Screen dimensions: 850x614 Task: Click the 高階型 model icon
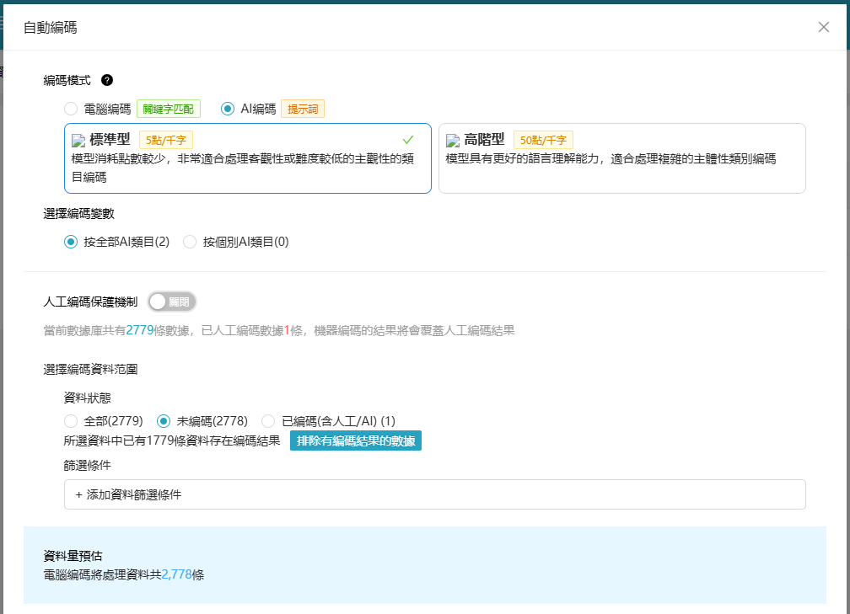pyautogui.click(x=453, y=141)
